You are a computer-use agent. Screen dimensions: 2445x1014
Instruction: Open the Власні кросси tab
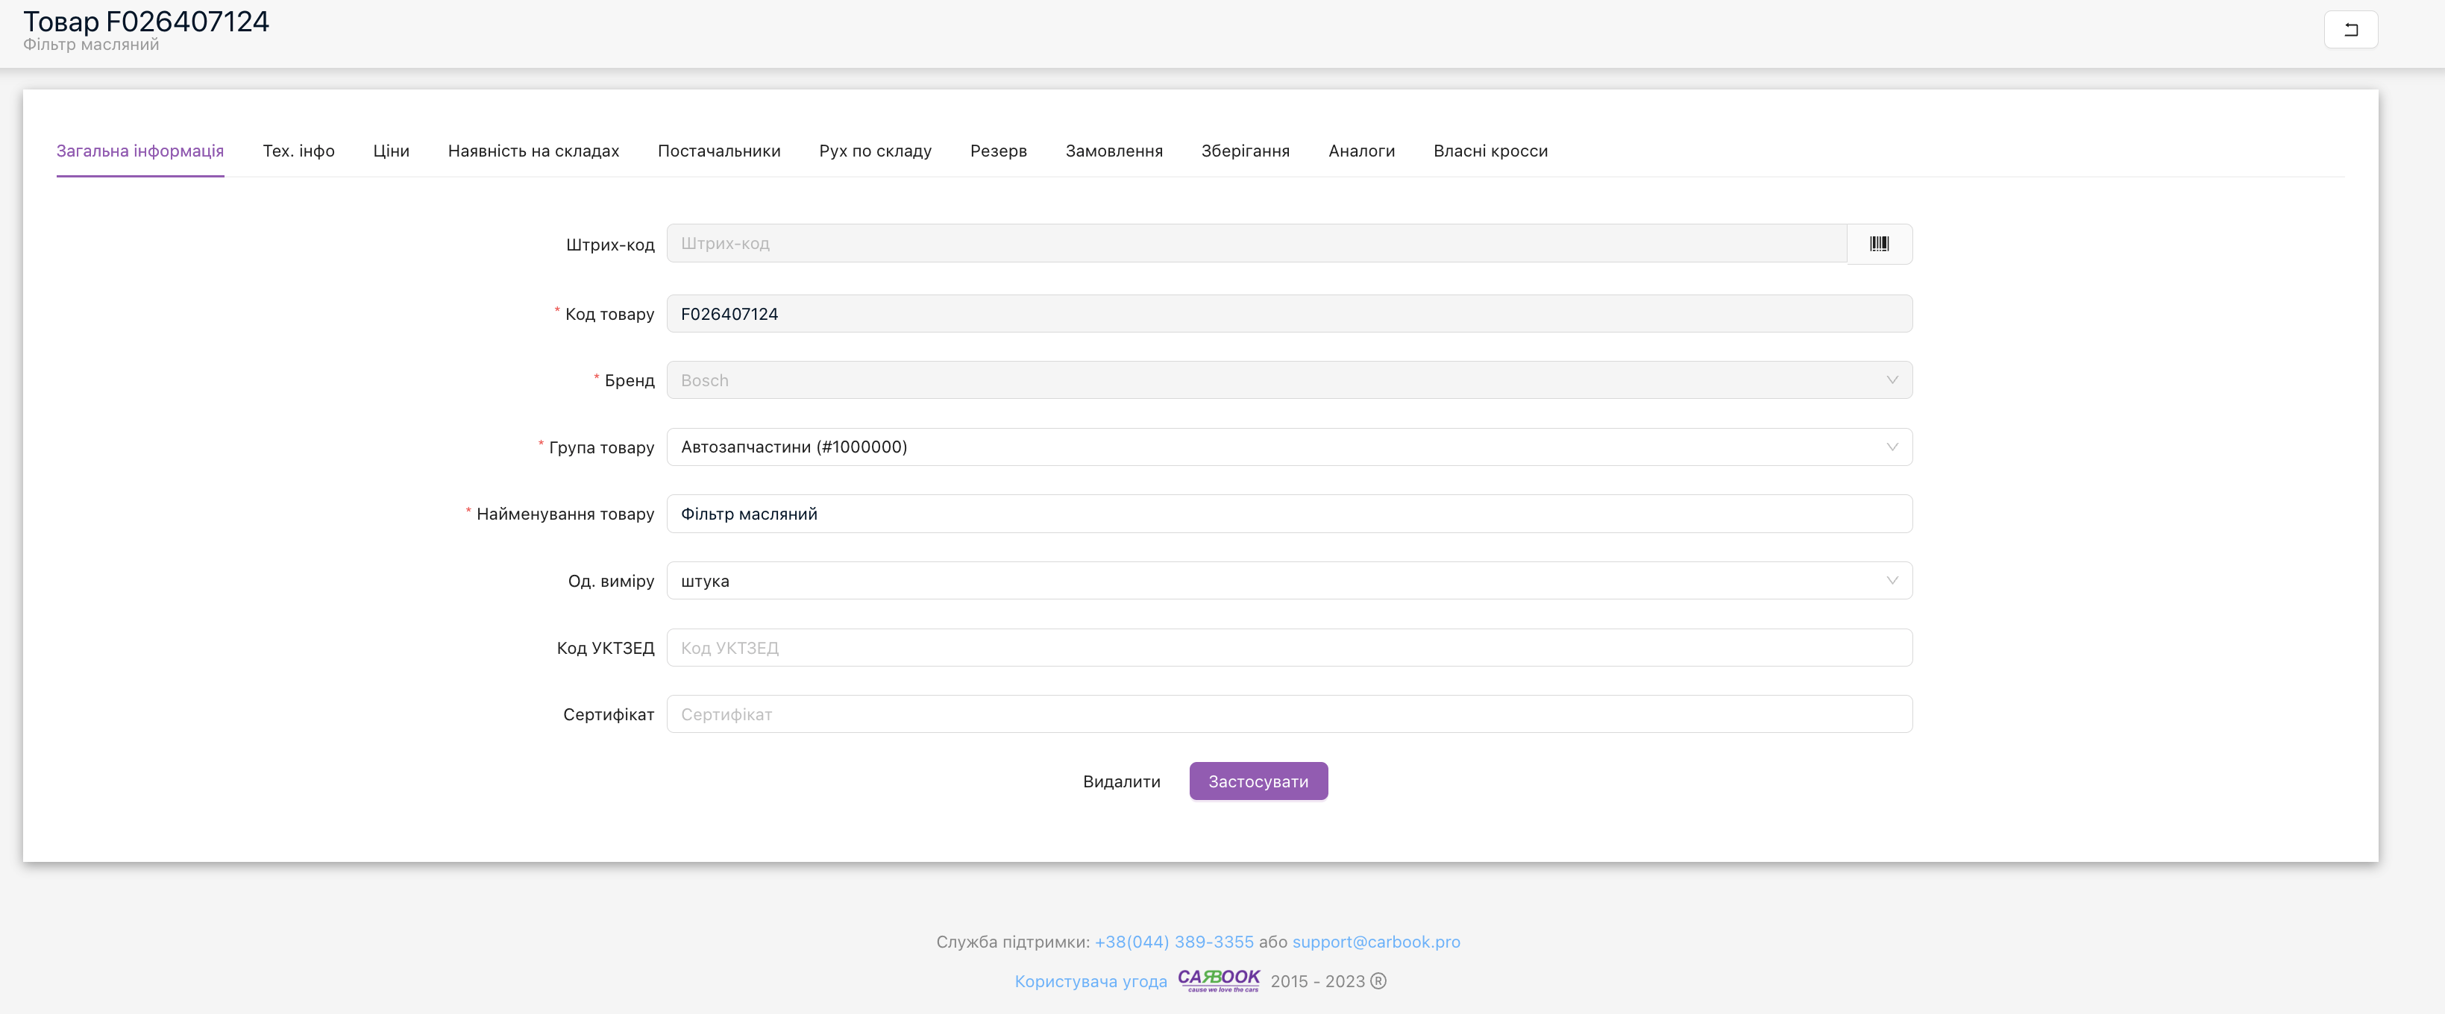point(1490,151)
